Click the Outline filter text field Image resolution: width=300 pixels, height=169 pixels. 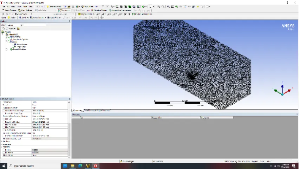[x=35, y=25]
